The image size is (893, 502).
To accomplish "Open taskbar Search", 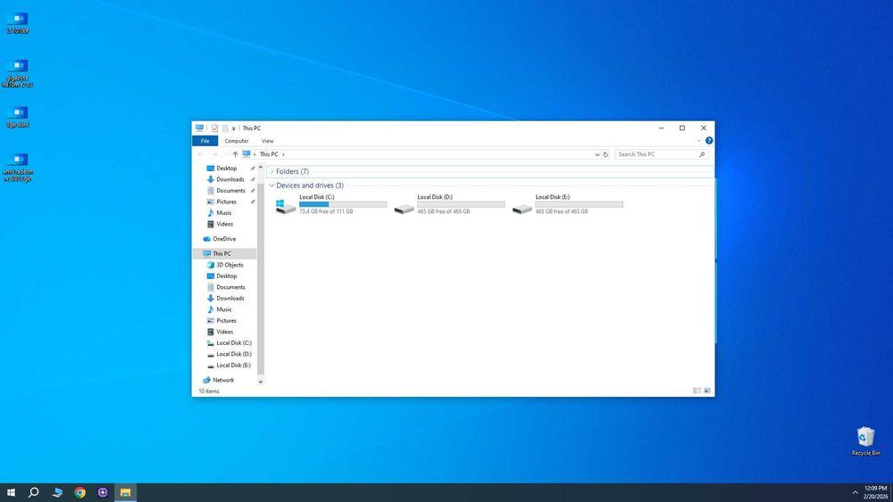I will pos(34,492).
